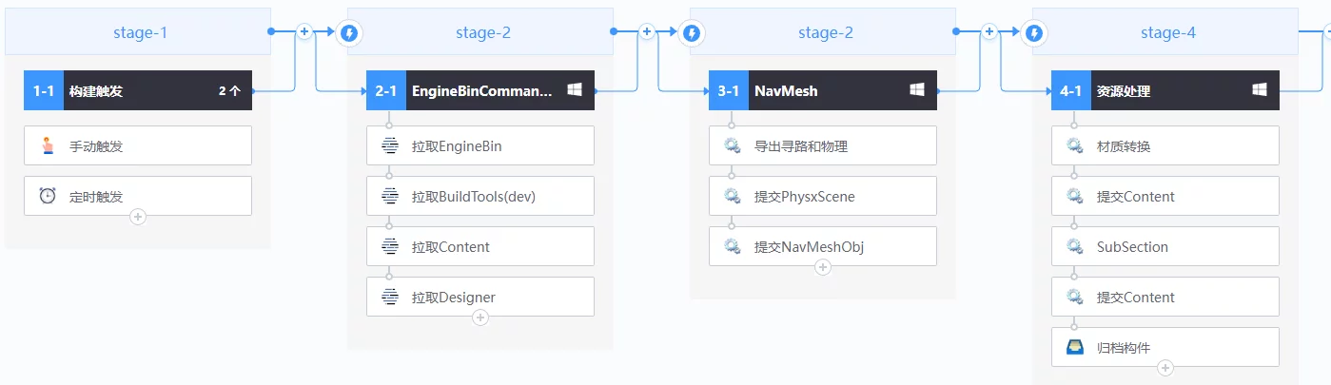Select the 拉取BuildTools(dev) task
The width and height of the screenshot is (1331, 385).
[480, 197]
